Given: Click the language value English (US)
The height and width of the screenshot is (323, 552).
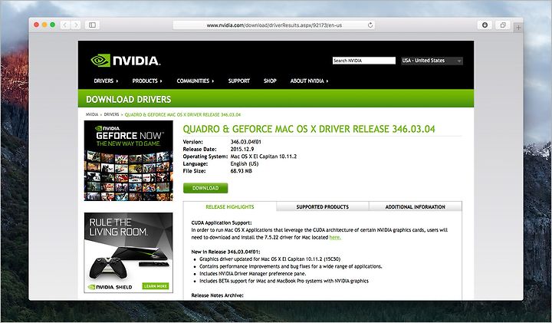Looking at the screenshot, I should point(245,163).
